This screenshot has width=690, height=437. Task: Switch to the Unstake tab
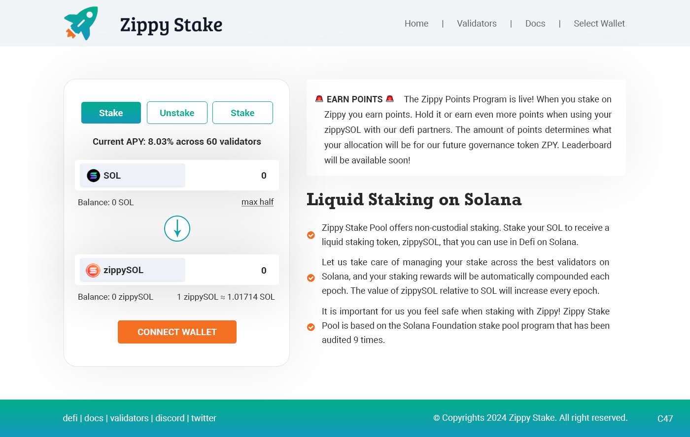point(177,113)
